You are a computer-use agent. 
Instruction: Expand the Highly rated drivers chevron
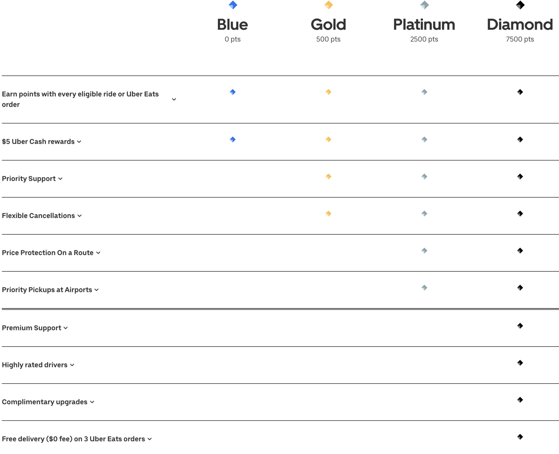[x=72, y=365]
